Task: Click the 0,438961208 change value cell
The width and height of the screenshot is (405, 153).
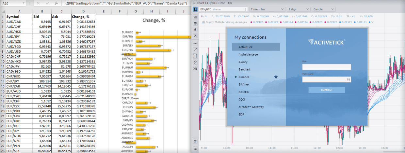Action: [84, 126]
